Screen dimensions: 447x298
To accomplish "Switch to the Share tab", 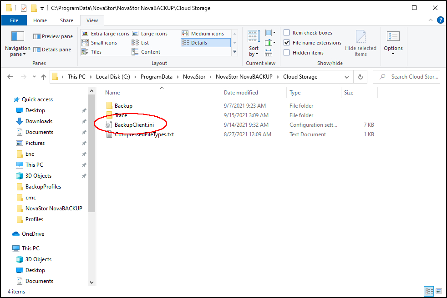I will [x=66, y=20].
